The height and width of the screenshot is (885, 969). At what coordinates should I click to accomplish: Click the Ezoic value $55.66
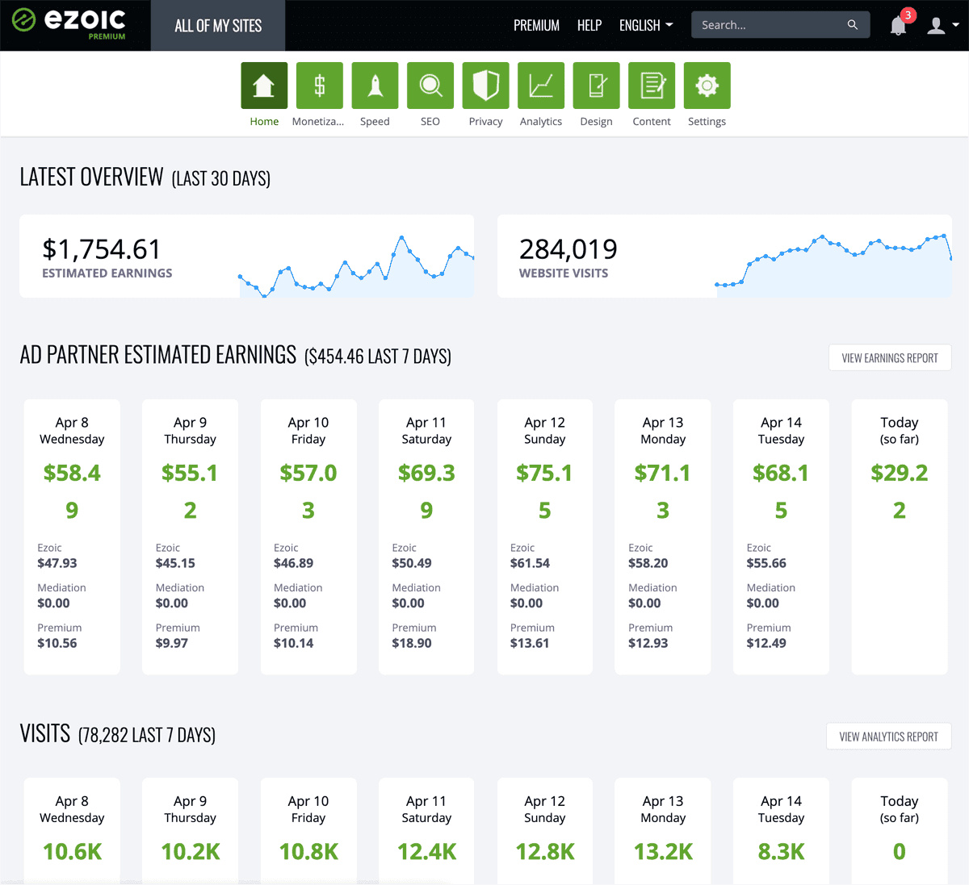766,563
